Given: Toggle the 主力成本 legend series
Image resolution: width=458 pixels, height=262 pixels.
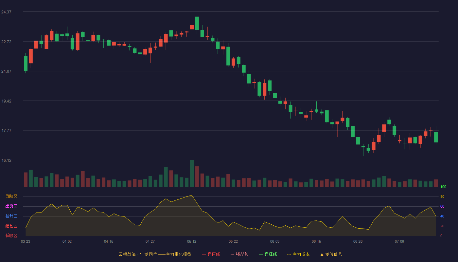Looking at the screenshot, I should 298,254.
